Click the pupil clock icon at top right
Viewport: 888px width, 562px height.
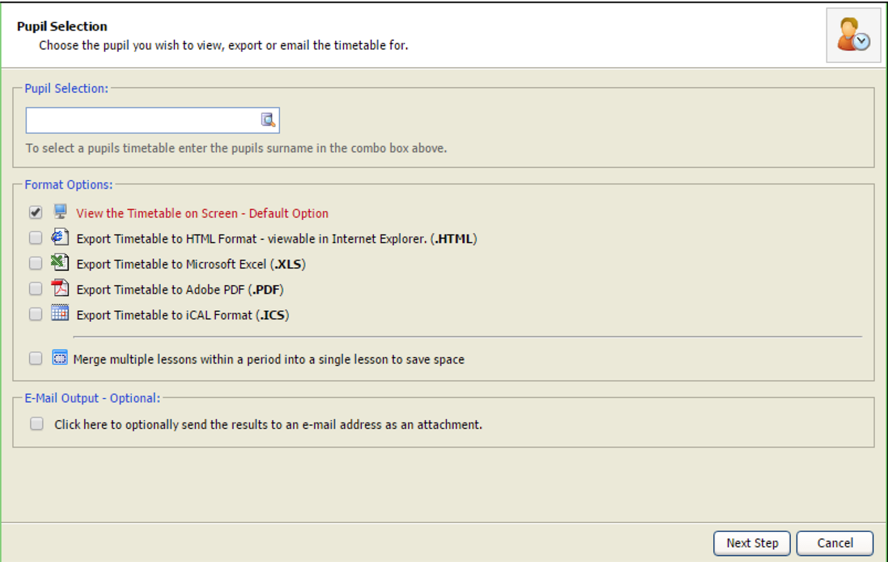pyautogui.click(x=852, y=35)
